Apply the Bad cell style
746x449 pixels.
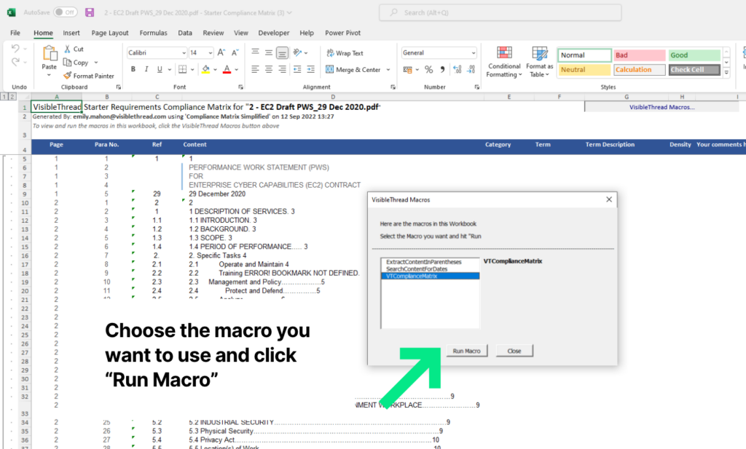point(640,55)
